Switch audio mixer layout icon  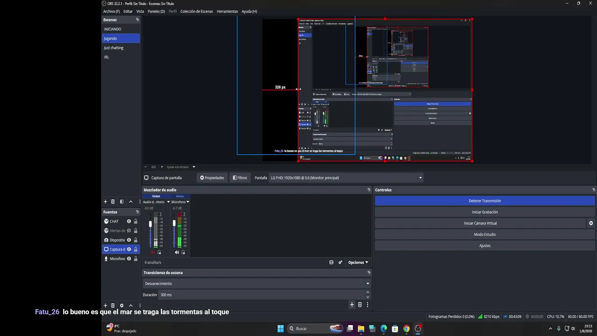[x=331, y=262]
